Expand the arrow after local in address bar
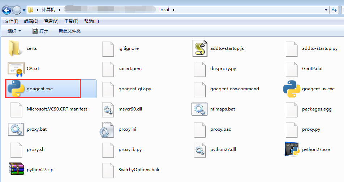Viewport: 344px width, 182px height. tap(173, 10)
